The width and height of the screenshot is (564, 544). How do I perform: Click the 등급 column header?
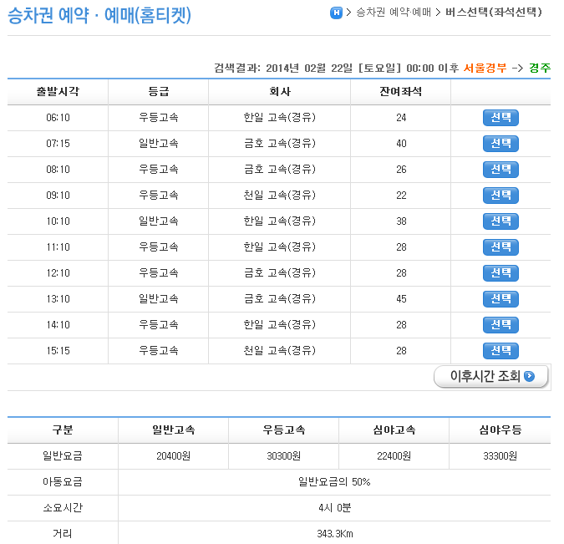(158, 91)
